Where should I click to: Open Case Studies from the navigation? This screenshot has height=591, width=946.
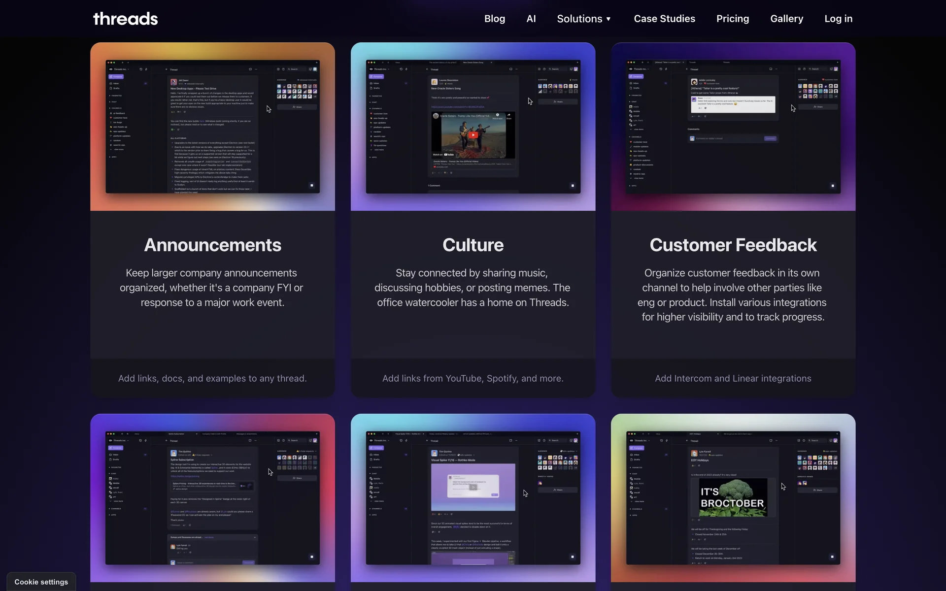pyautogui.click(x=664, y=19)
